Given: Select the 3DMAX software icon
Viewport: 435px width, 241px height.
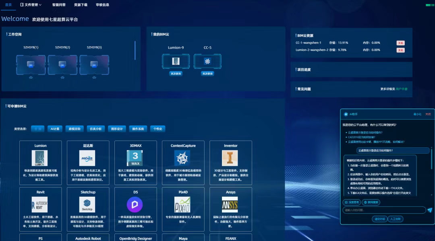Looking at the screenshot, I should click(135, 158).
